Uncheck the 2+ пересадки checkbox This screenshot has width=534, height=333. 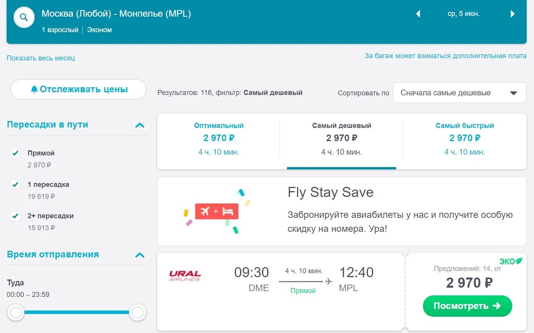click(x=15, y=216)
